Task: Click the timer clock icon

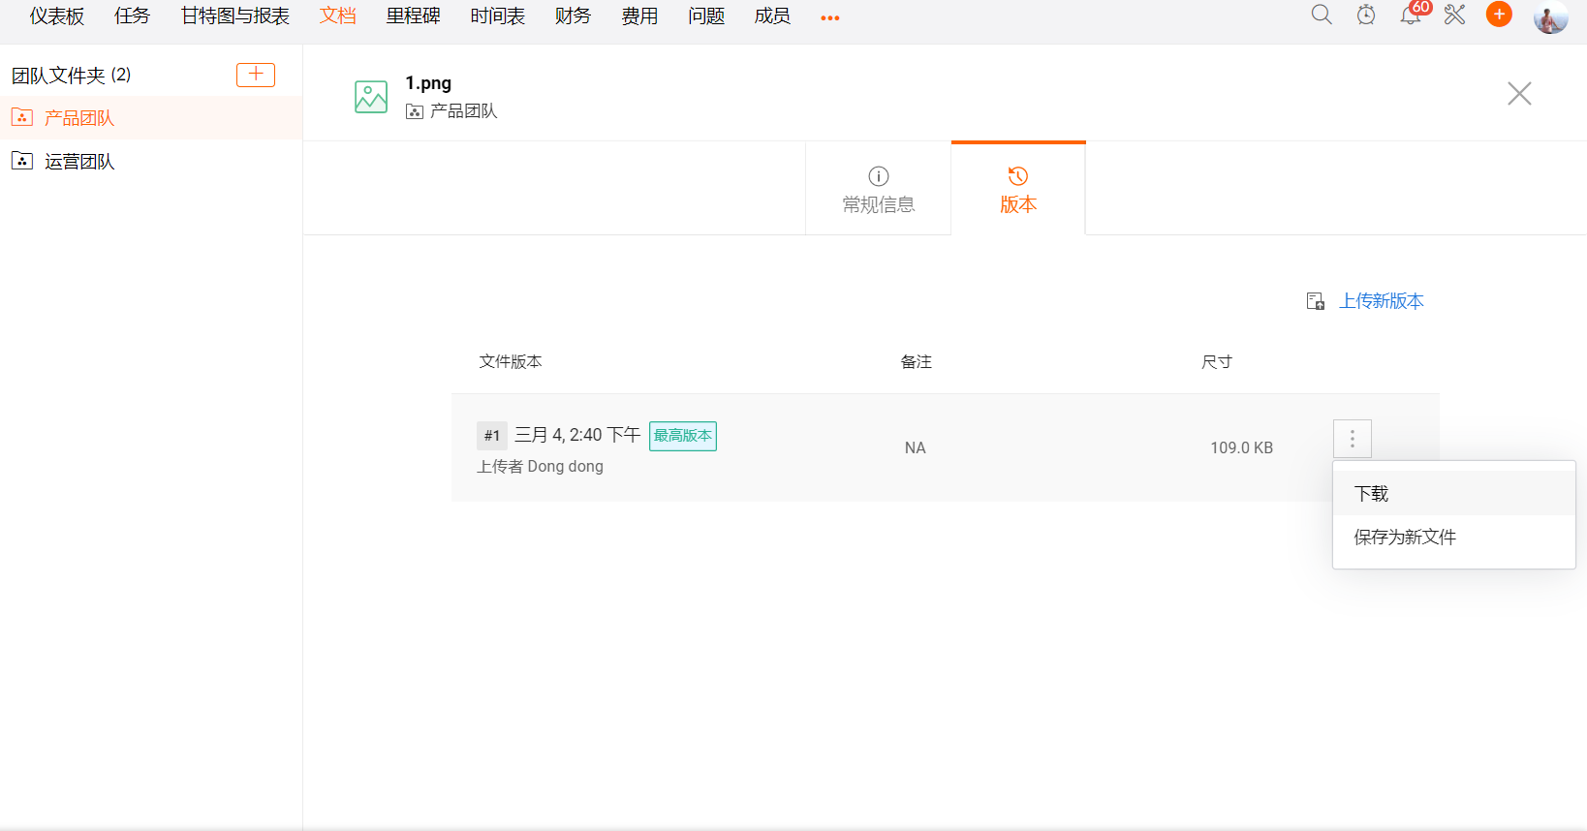Action: (1366, 15)
